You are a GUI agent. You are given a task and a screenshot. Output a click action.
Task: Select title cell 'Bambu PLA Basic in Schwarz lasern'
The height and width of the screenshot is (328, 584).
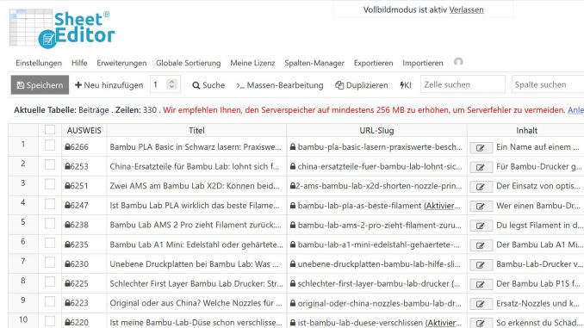(x=196, y=147)
